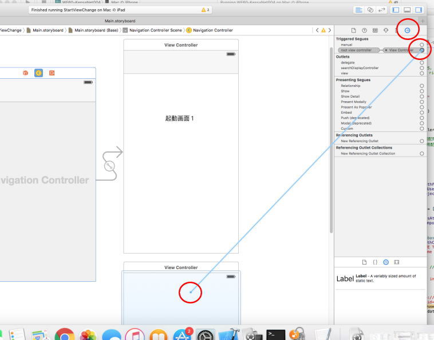Select the Media library tab
This screenshot has height=340, width=434.
tap(397, 262)
